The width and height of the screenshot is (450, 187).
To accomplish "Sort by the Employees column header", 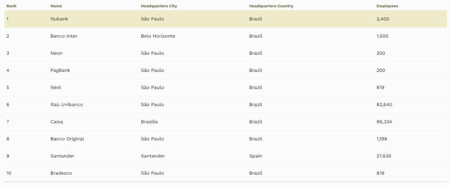I will (387, 6).
